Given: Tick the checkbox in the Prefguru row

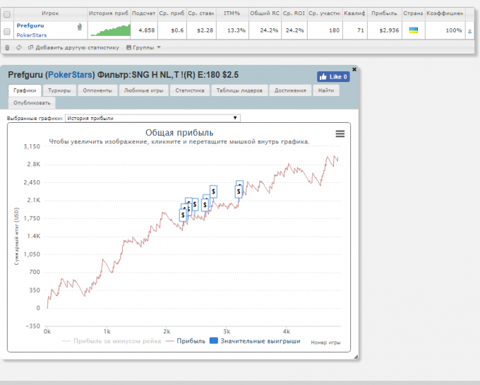Looking at the screenshot, I should coord(7,32).
